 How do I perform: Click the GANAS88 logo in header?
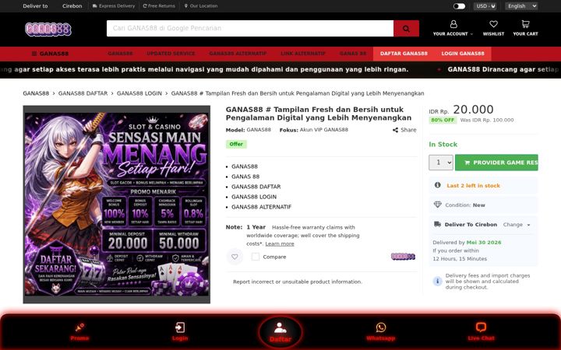(x=48, y=30)
